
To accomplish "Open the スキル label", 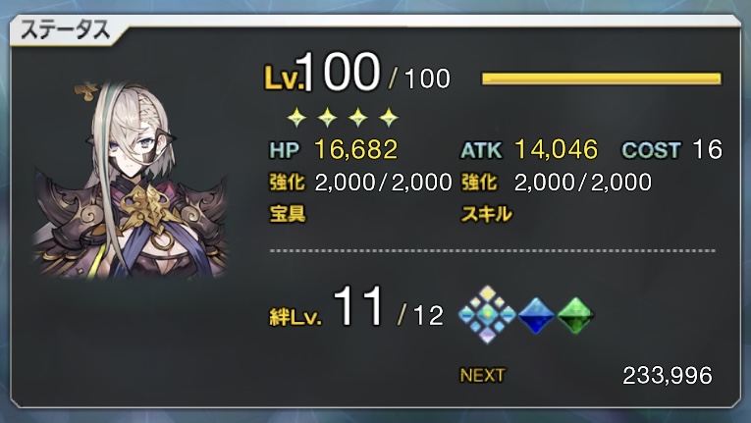I will click(487, 214).
